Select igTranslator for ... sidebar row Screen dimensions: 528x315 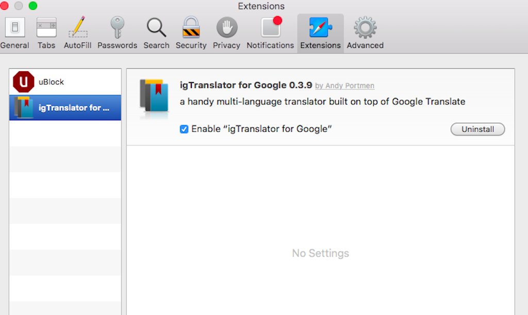65,107
